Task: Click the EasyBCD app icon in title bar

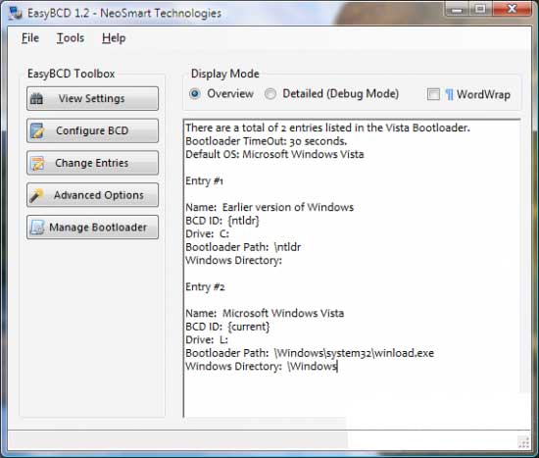Action: click(15, 13)
